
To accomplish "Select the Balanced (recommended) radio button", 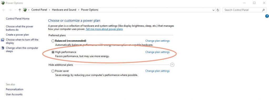I will point(53,41).
